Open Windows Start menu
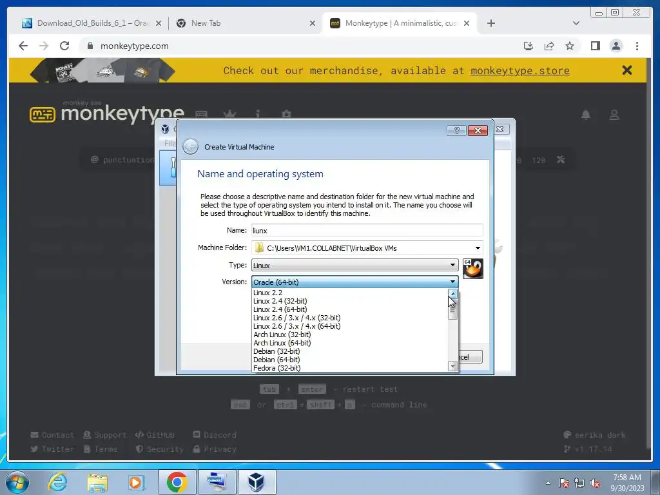The width and height of the screenshot is (660, 495). tap(17, 482)
